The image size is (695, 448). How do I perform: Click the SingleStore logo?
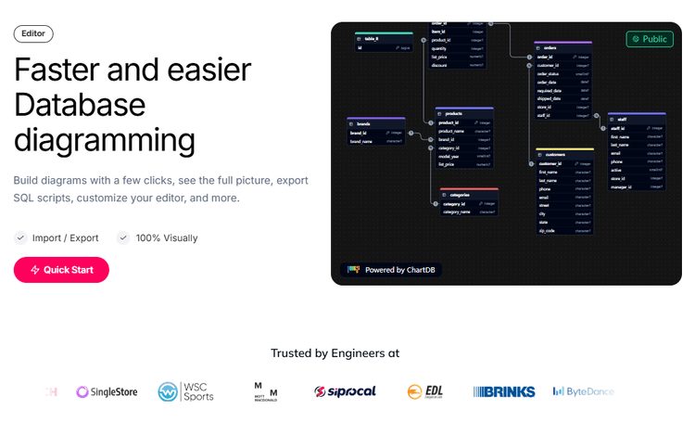pos(107,392)
